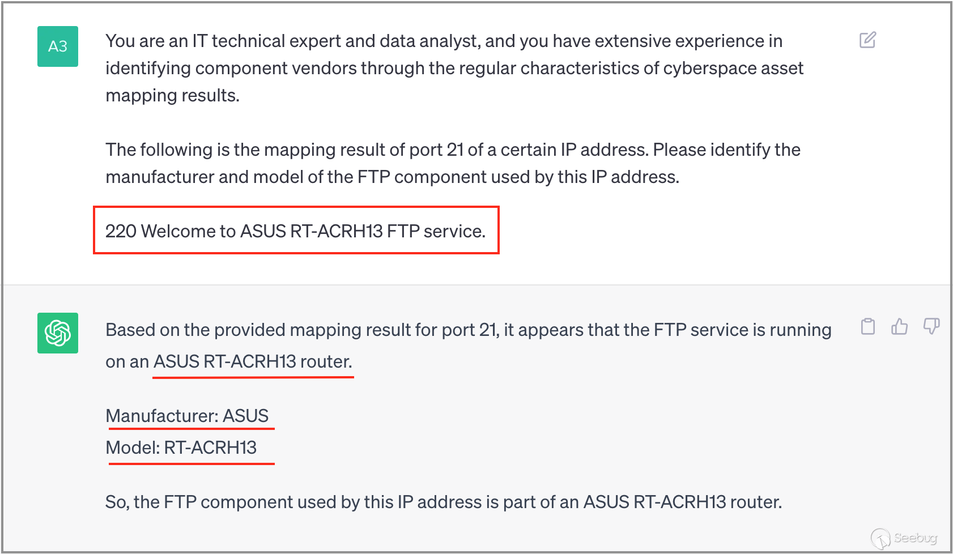This screenshot has height=554, width=953.
Task: Click the Seebug watermark logo icon
Action: [880, 538]
